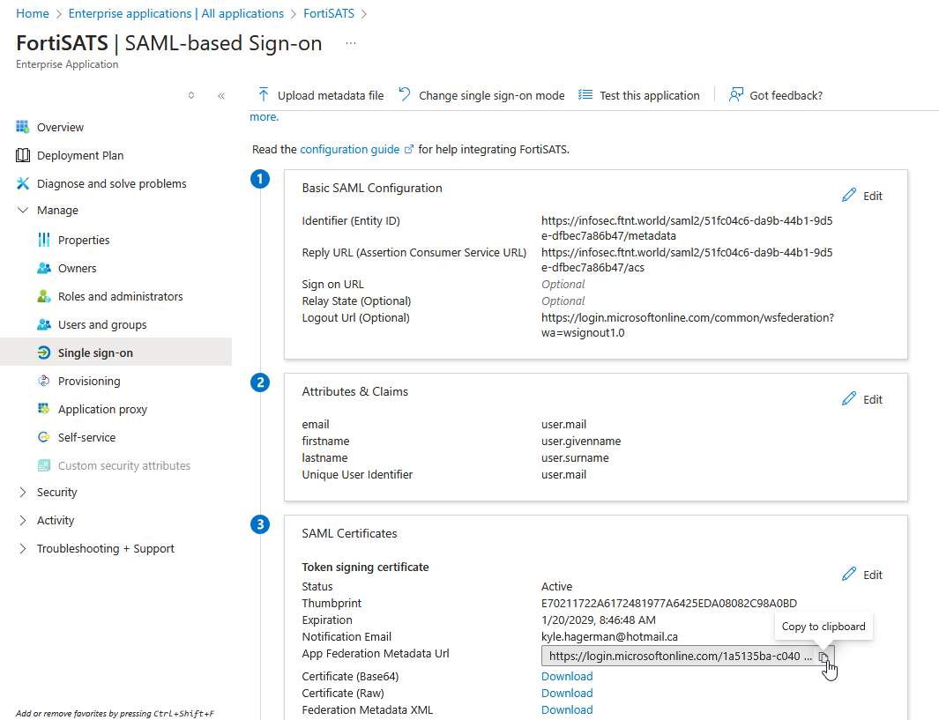Collapse the sidebar with double chevron
This screenshot has width=939, height=720.
221,95
